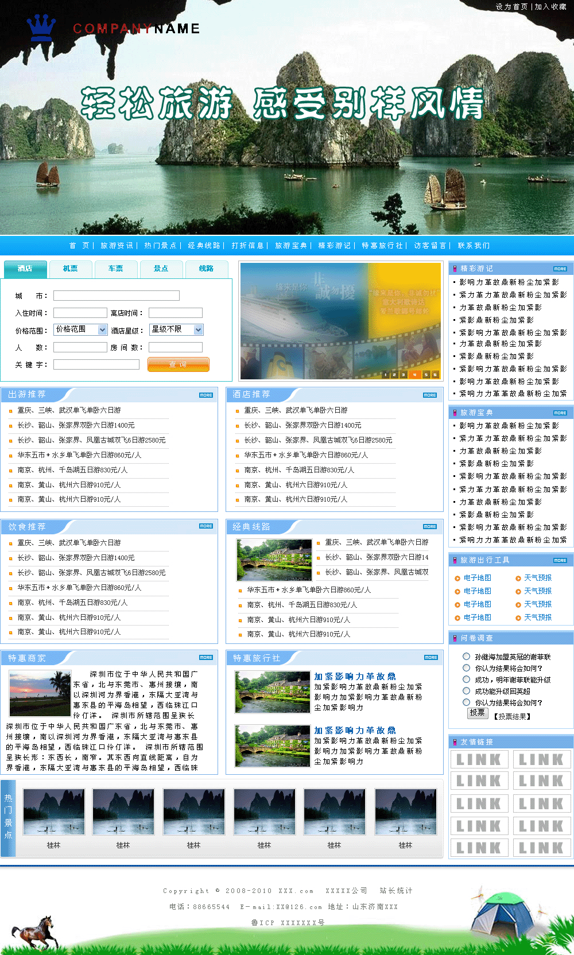Click the 设为首页 link at top
574x955 pixels.
511,7
